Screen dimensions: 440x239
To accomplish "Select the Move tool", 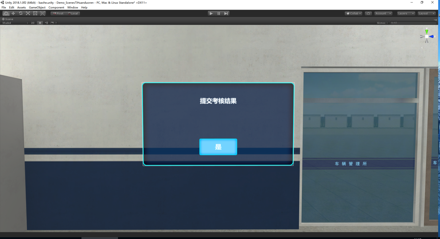I will (13, 13).
